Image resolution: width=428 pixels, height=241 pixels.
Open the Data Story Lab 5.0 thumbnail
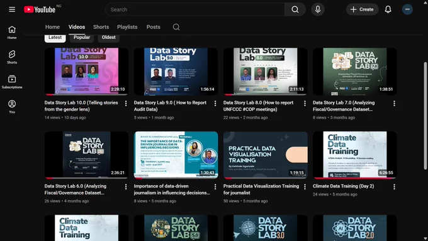(176, 228)
